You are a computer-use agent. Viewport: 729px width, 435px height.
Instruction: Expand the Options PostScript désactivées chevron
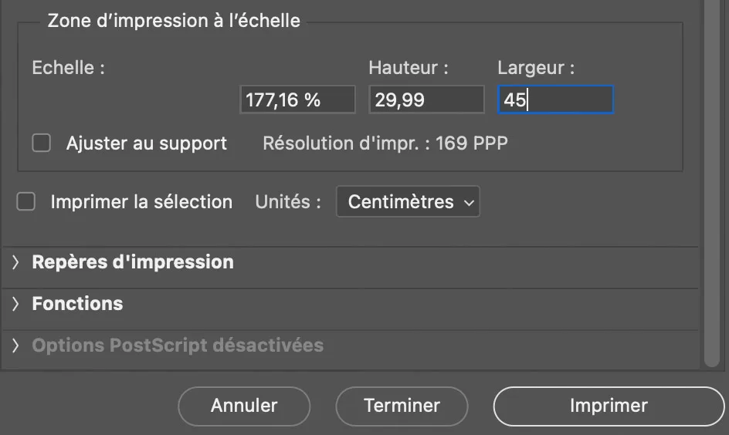tap(15, 346)
